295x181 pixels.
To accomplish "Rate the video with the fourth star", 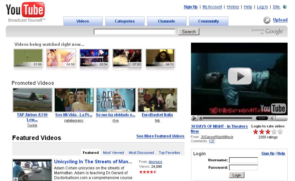I will click(x=274, y=132).
